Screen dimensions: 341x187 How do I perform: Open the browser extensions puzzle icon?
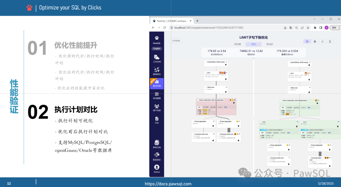click(315, 28)
